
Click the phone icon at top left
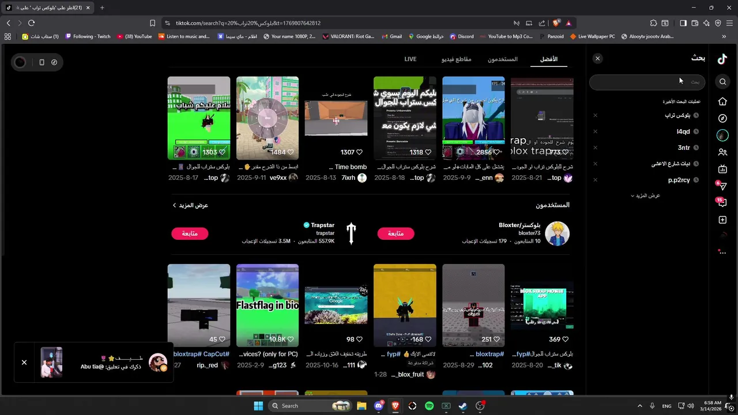42,62
